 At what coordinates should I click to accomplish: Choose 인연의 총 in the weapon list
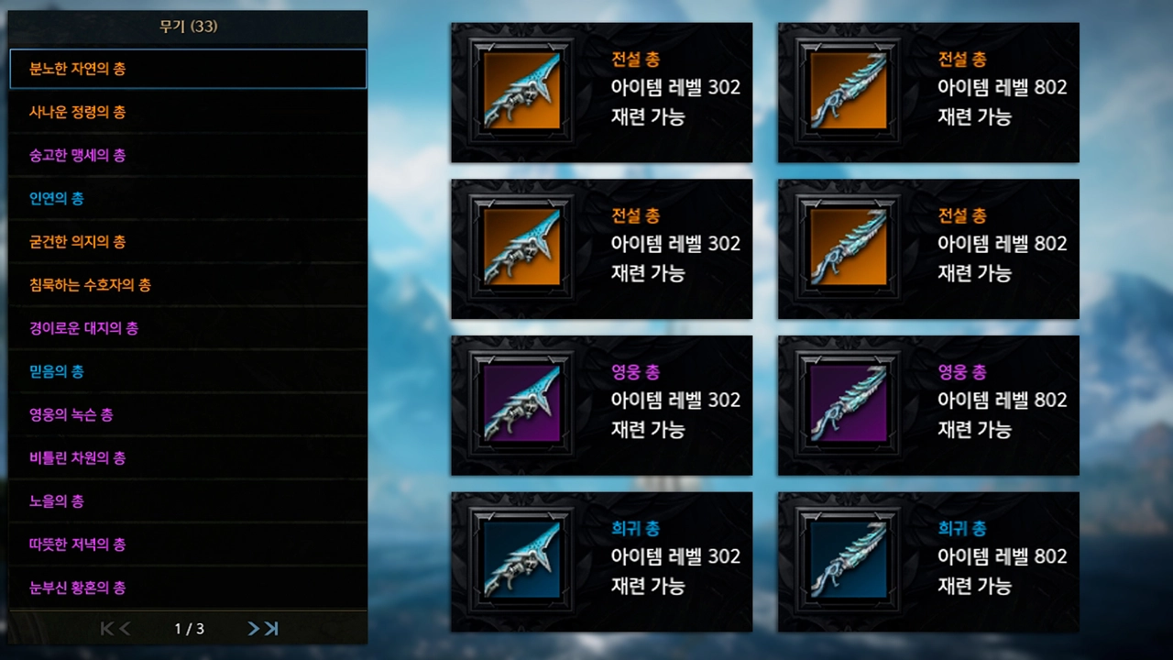pos(188,198)
